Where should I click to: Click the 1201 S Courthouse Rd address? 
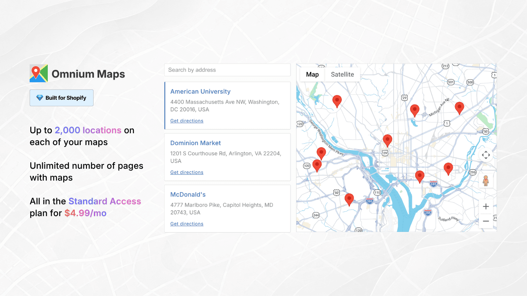tap(226, 157)
